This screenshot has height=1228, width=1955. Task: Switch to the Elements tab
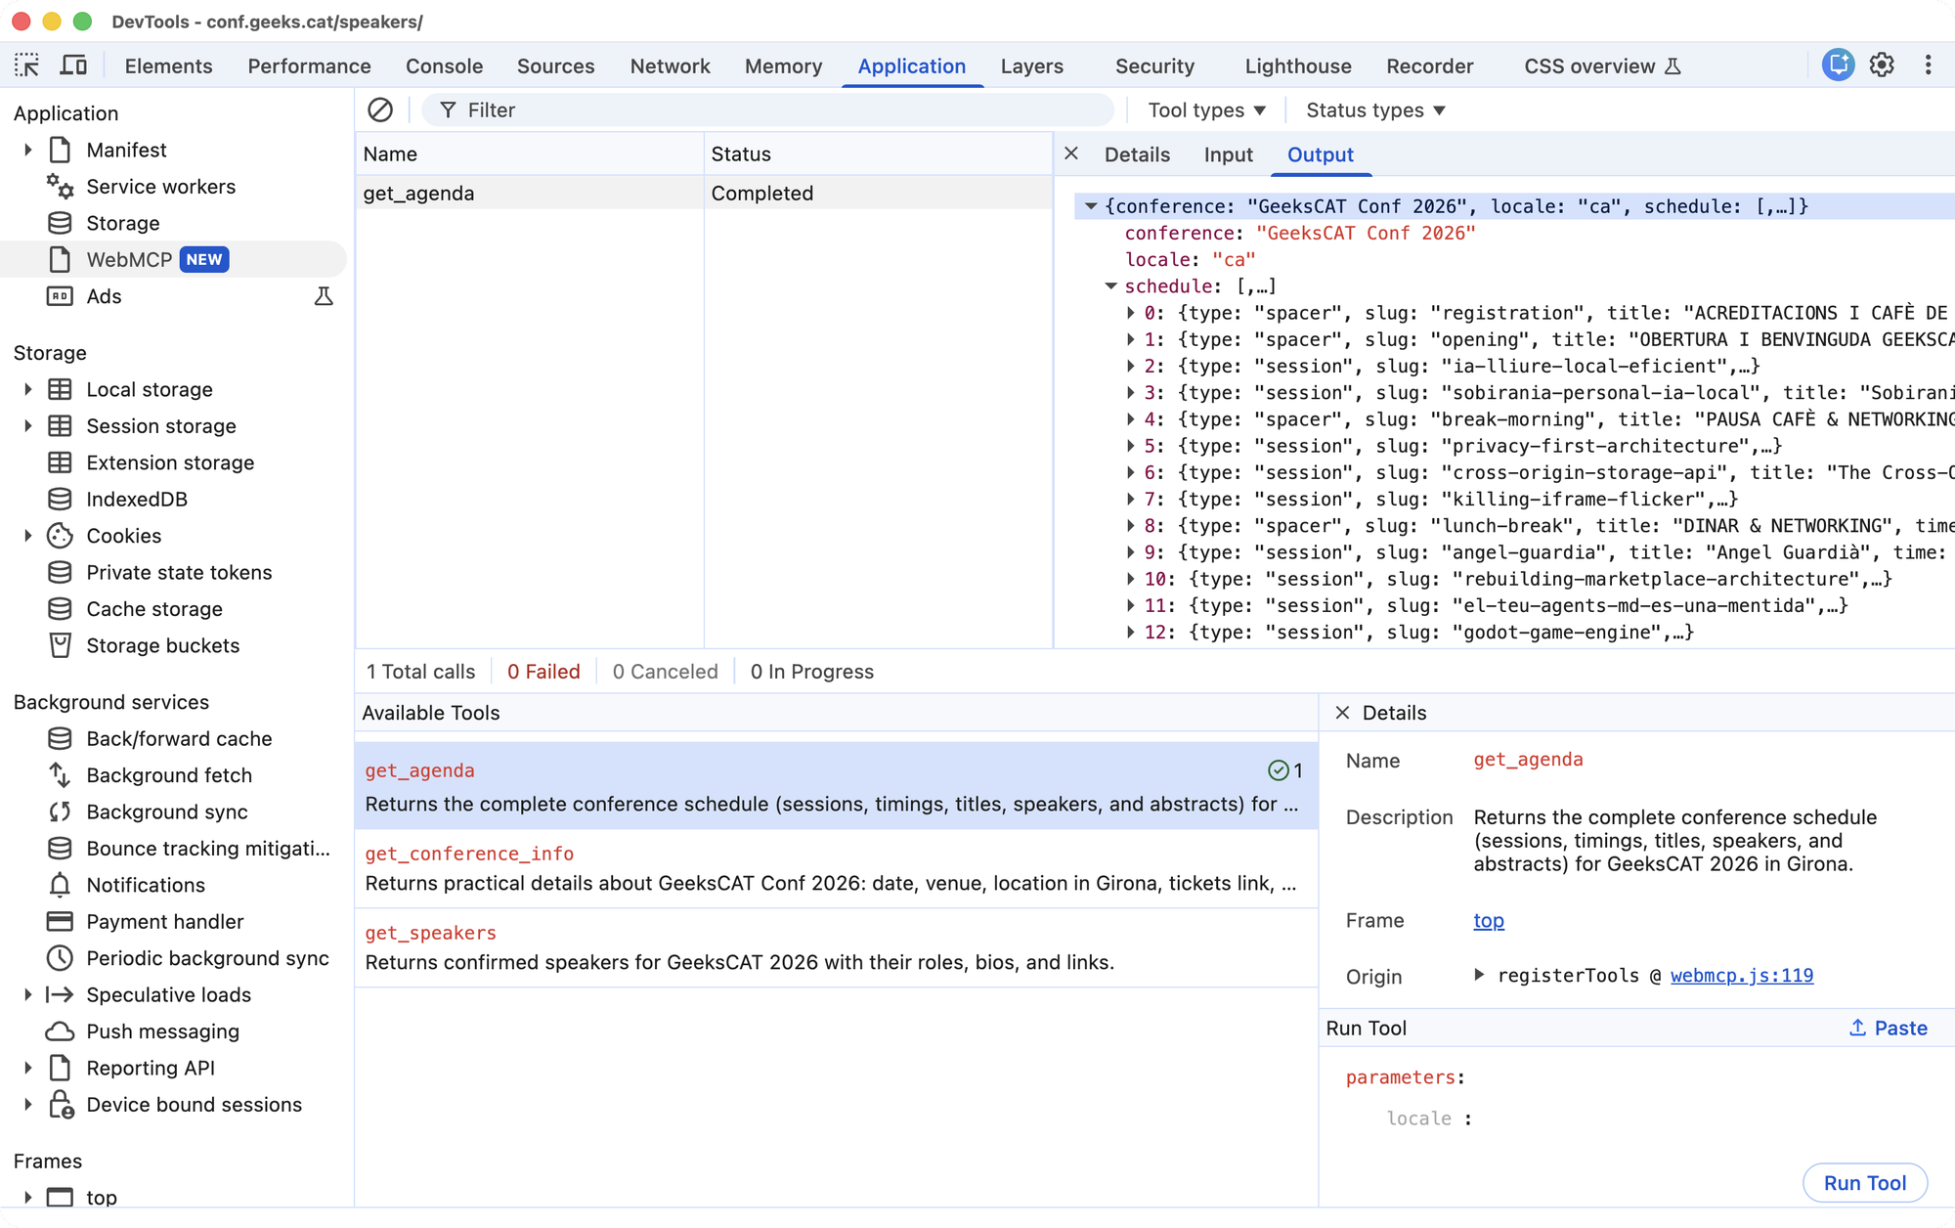click(168, 66)
